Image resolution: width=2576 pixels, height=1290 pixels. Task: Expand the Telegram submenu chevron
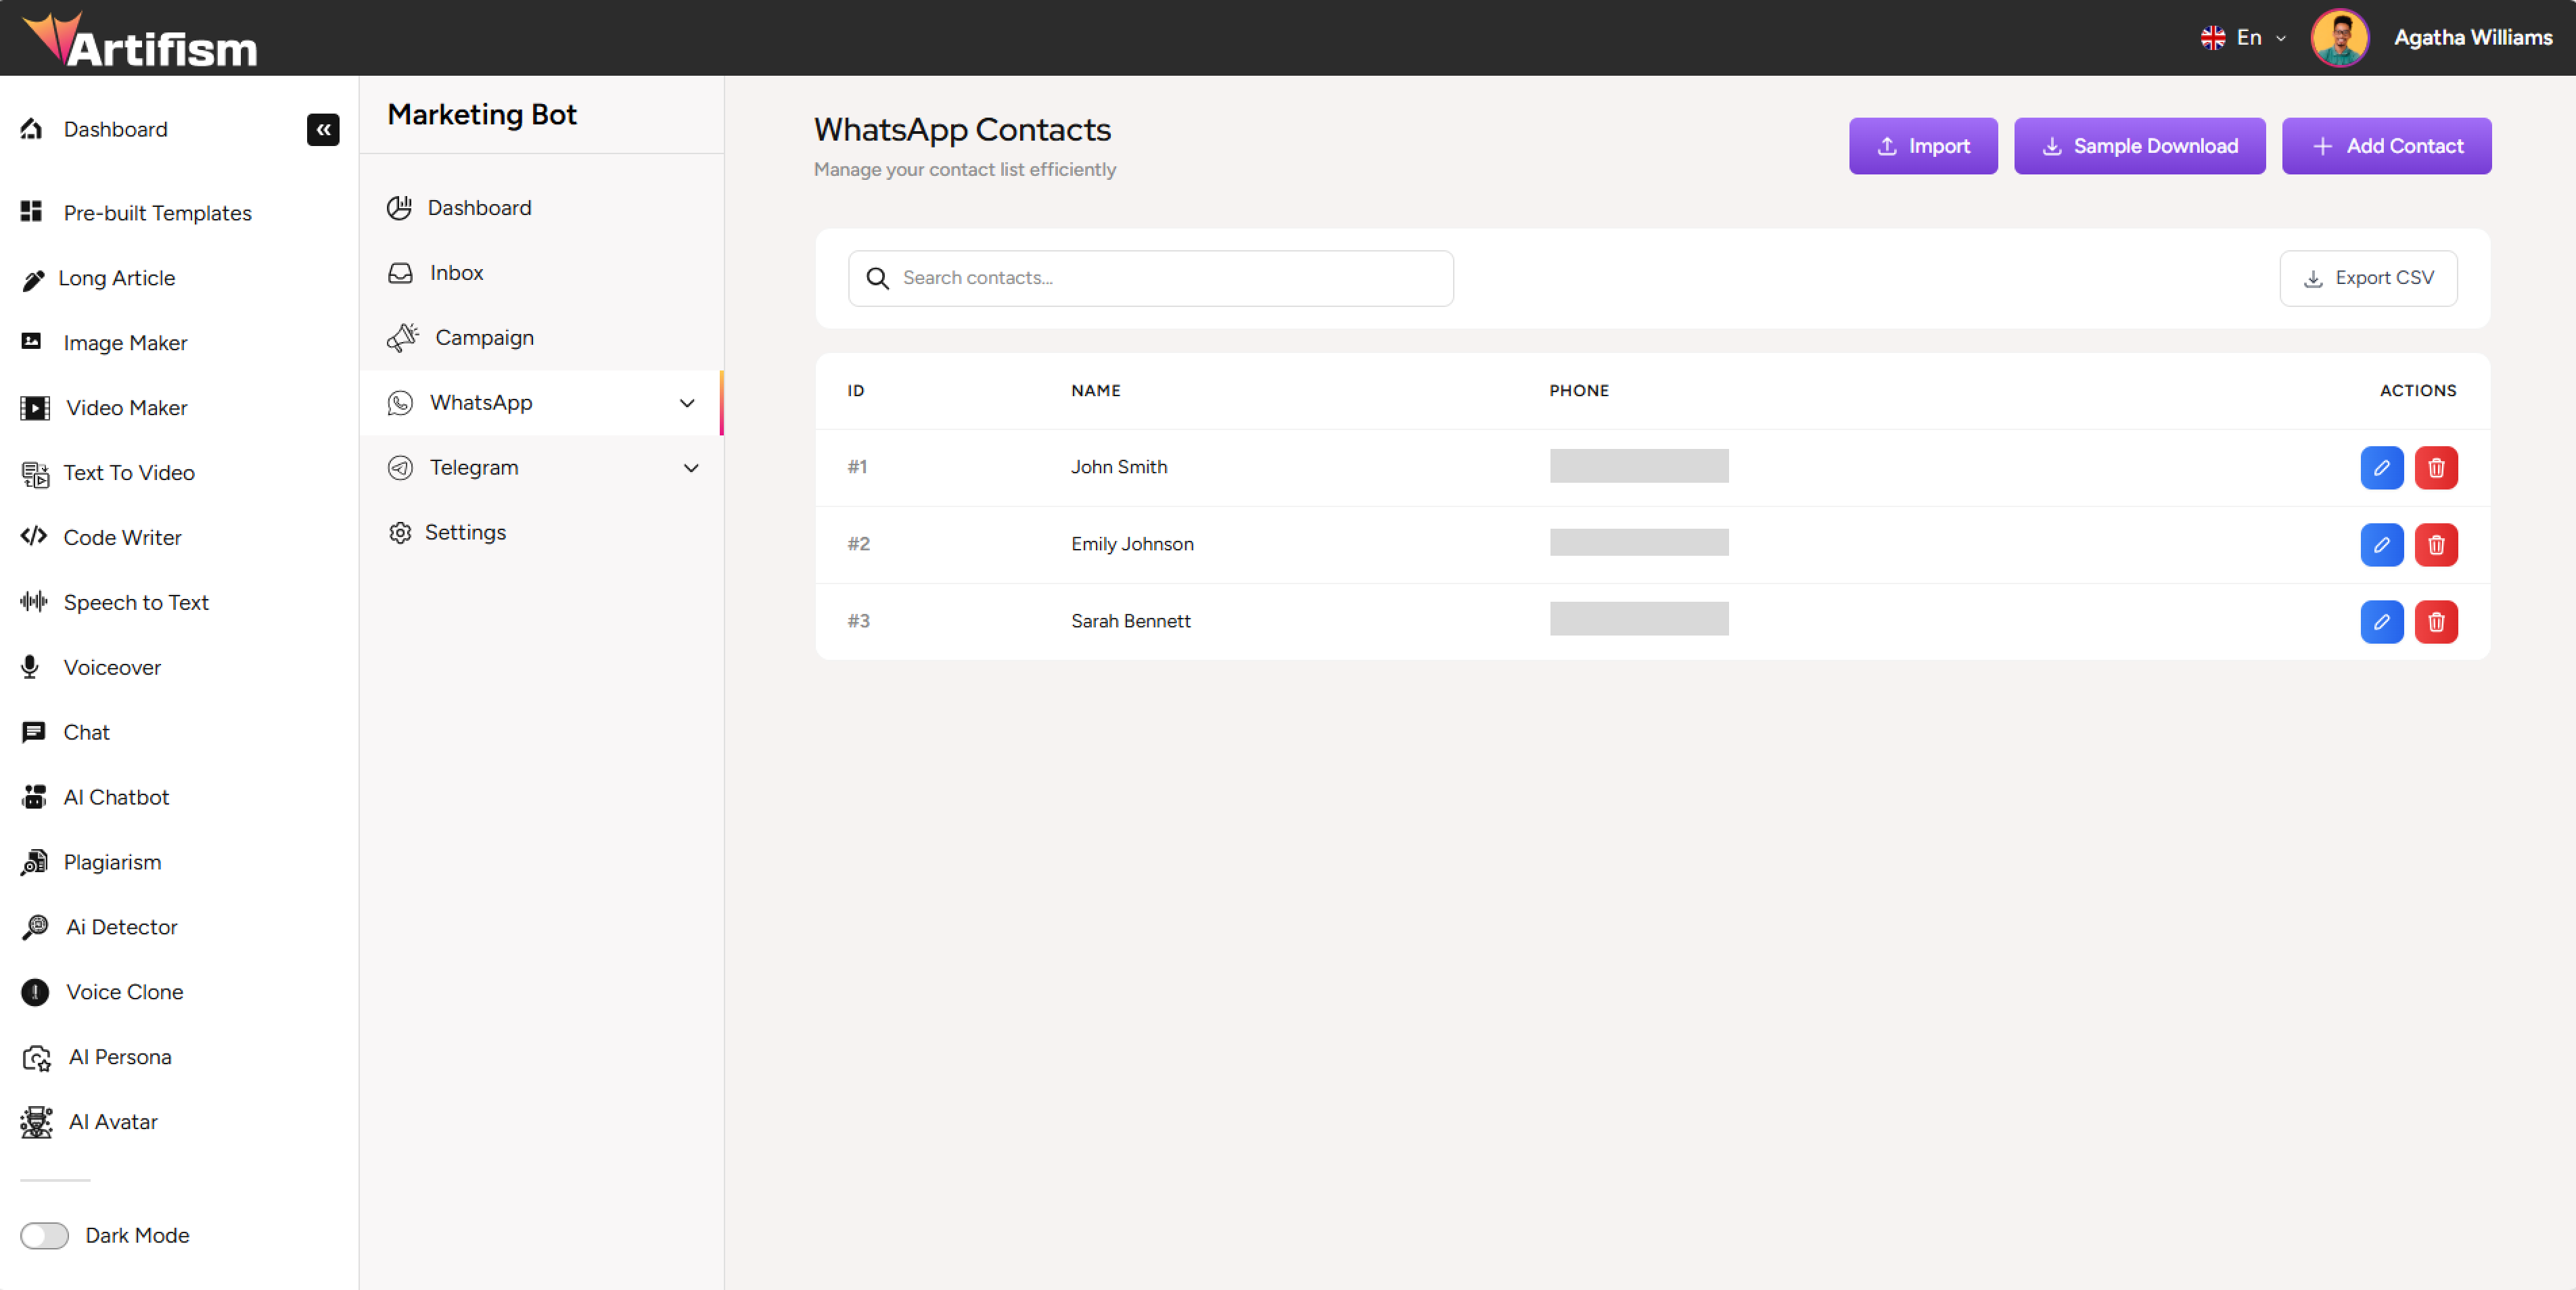pyautogui.click(x=690, y=468)
